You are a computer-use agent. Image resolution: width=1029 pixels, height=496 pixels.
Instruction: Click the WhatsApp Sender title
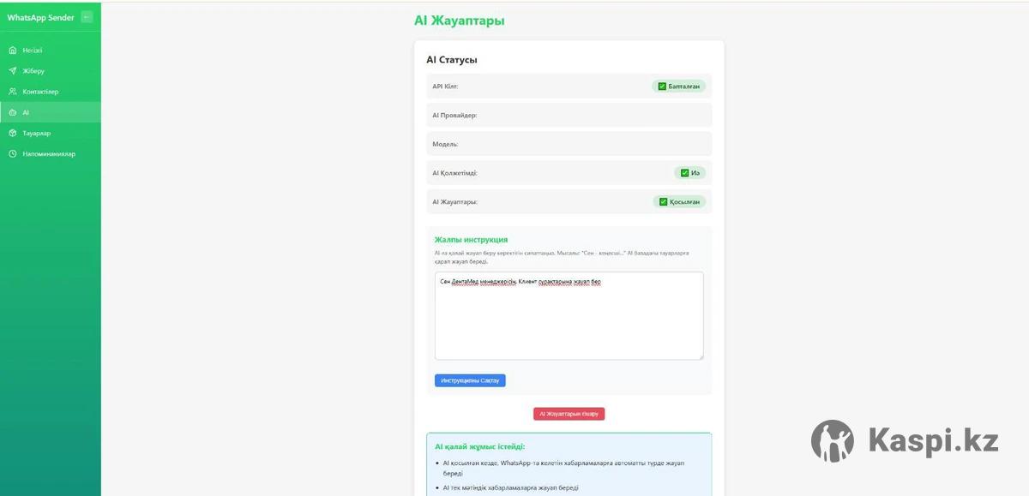point(40,18)
